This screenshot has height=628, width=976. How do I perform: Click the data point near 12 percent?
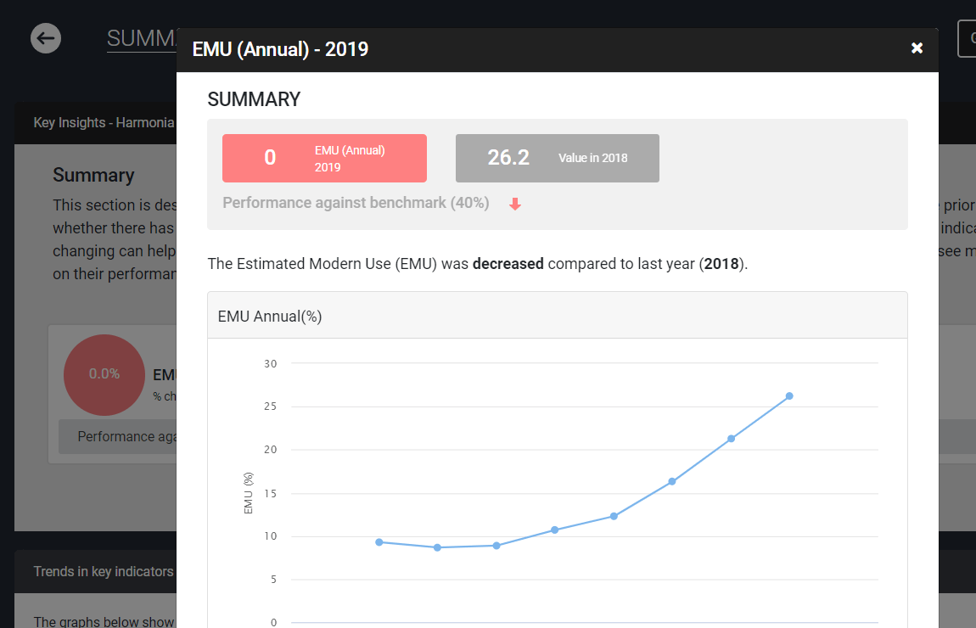click(614, 516)
